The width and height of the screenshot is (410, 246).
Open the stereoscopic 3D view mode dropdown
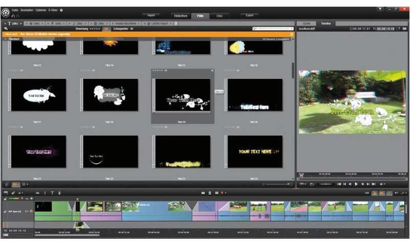[x=302, y=183]
